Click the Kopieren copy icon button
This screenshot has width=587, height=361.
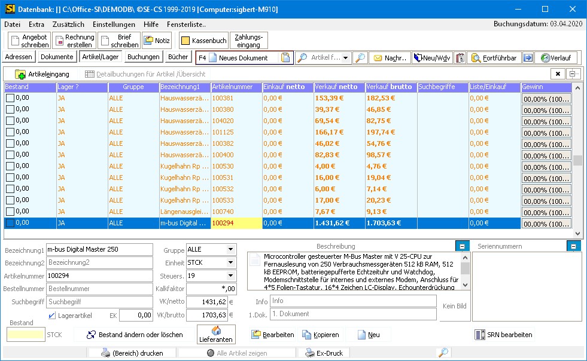coord(320,335)
